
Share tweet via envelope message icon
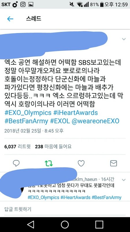114,163
